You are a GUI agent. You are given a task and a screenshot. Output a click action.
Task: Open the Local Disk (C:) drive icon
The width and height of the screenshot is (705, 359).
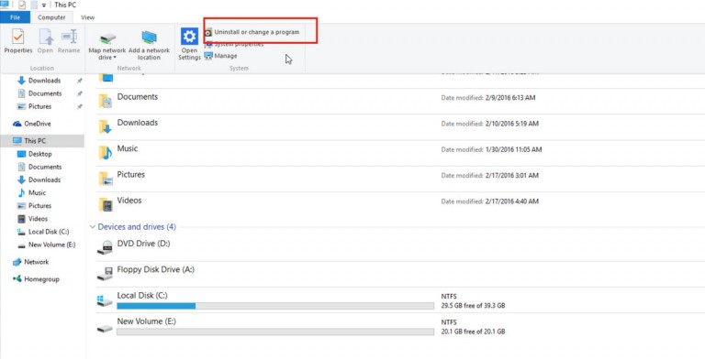coord(105,300)
